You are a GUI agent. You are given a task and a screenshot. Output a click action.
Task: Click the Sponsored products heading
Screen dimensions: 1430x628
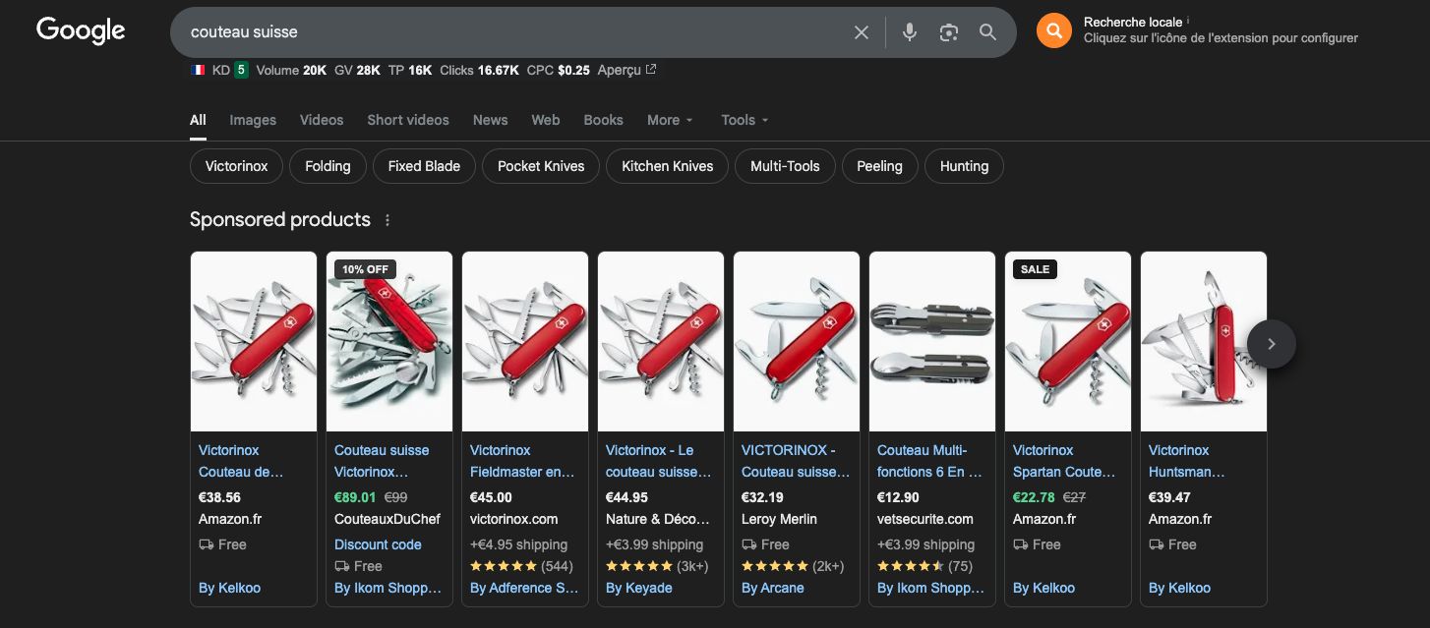(280, 219)
